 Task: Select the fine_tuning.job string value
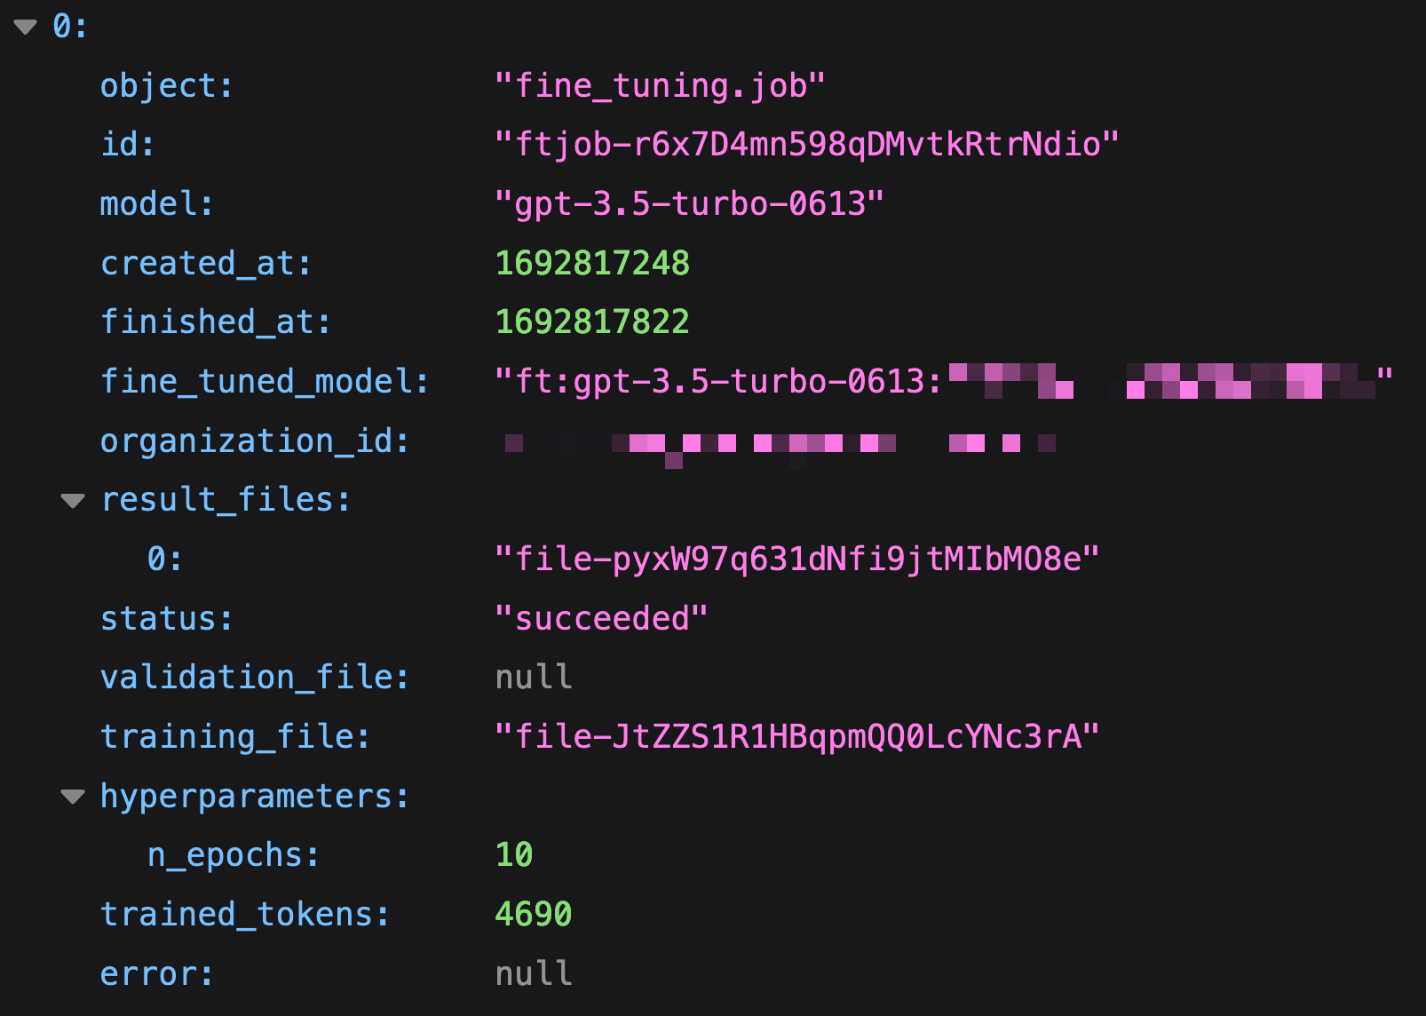[x=660, y=86]
